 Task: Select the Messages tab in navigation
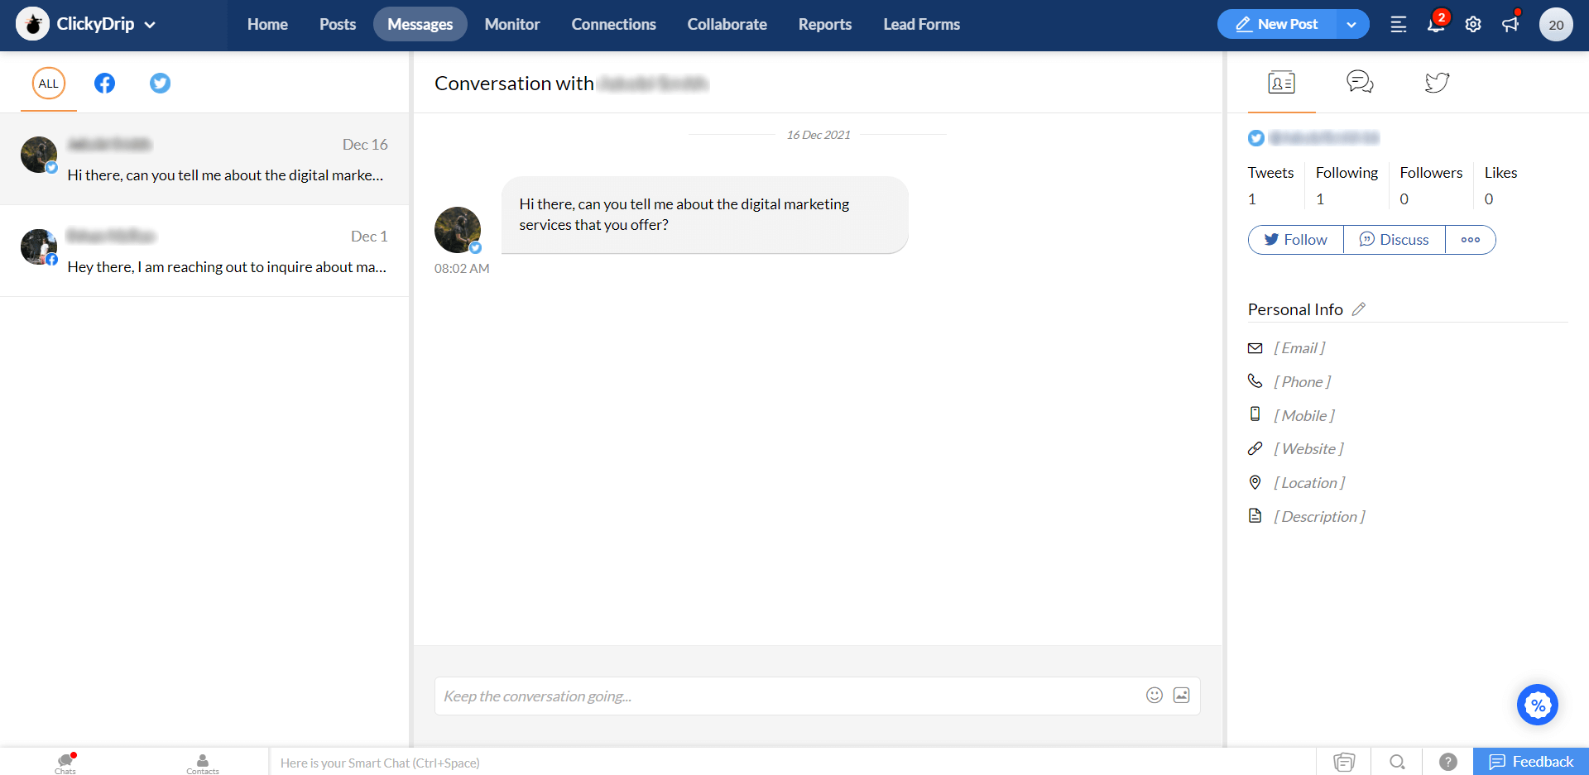point(420,25)
